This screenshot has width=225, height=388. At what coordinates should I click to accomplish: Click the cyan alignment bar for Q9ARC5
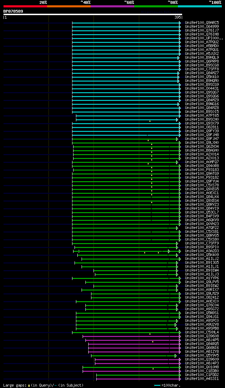(127, 23)
